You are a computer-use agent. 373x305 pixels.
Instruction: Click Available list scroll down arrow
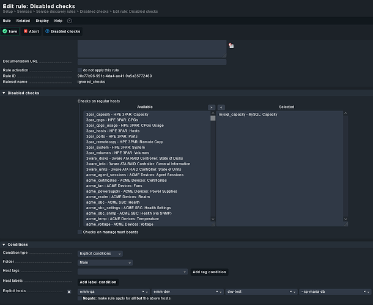(213, 219)
